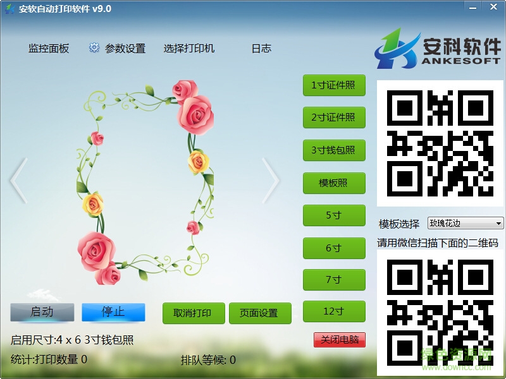Click 取消打印 to cancel printing

click(x=194, y=312)
